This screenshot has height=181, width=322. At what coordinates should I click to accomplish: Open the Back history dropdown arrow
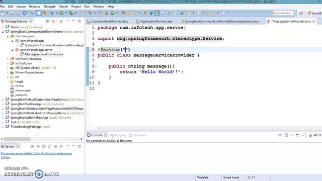click(x=218, y=13)
